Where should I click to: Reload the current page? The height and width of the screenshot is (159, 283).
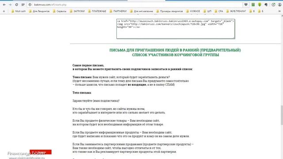(16, 5)
